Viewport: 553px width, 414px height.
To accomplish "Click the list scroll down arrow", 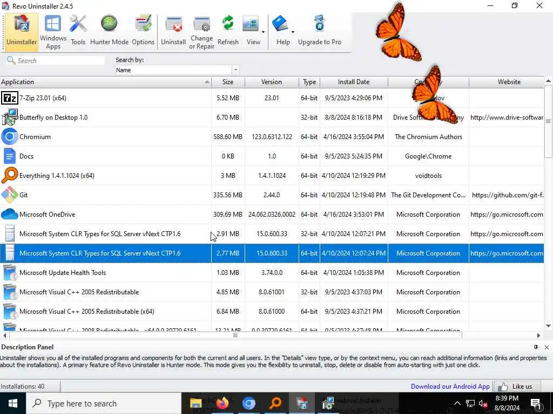I will point(548,326).
